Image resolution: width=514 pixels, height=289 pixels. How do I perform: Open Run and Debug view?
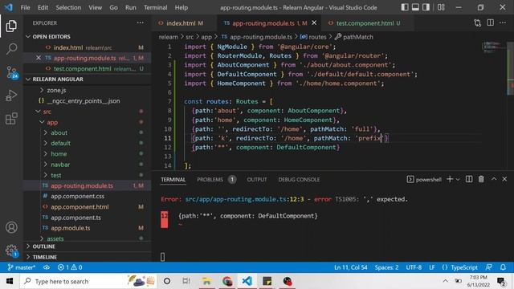coord(11,96)
